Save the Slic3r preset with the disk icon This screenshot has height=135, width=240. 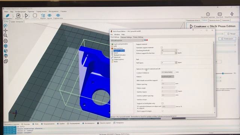145,40
